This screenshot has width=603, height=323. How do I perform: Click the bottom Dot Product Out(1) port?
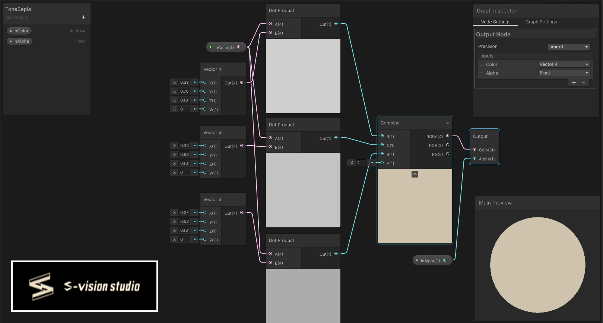click(336, 253)
